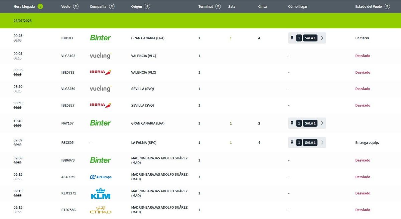
Task: Click the location pin icon for IBB103
Action: click(x=292, y=38)
